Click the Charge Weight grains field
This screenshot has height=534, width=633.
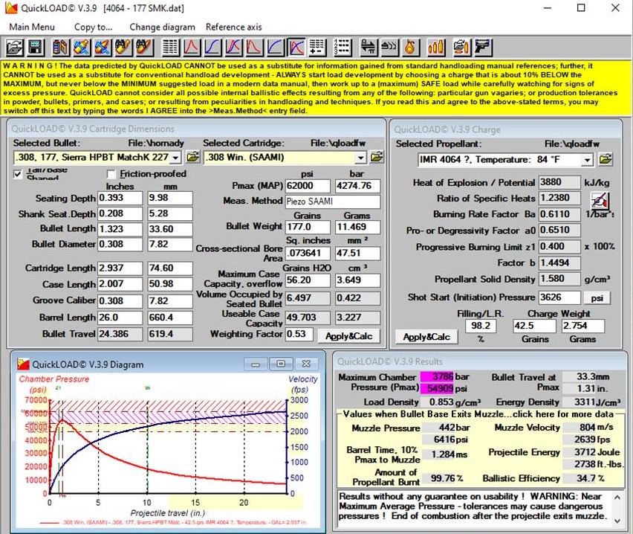(534, 326)
